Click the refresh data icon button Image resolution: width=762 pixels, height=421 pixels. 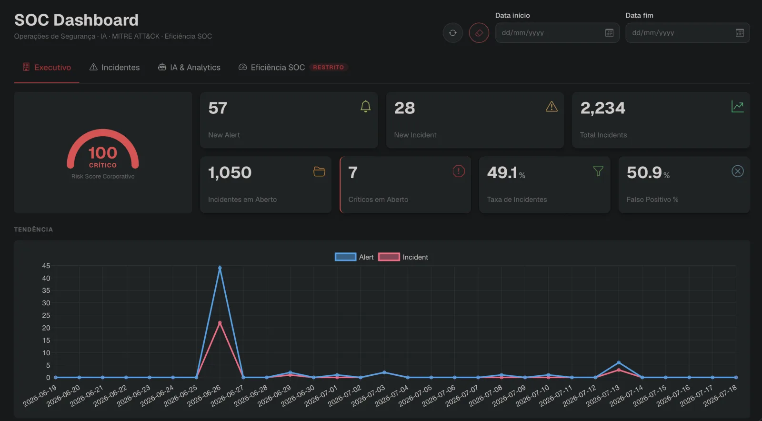(452, 33)
